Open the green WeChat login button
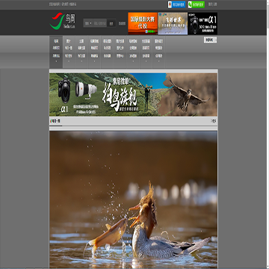Viewport: 269px width, 269px height. click(x=197, y=4)
